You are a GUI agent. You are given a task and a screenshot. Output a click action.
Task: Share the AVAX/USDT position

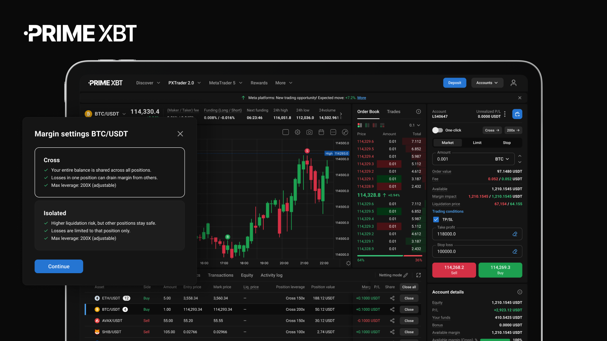pyautogui.click(x=392, y=321)
